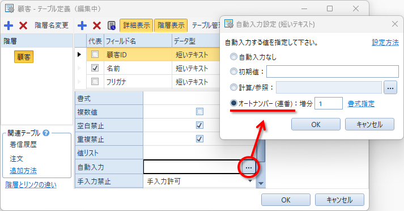Uncheck the 代表 checkbox for 名前
Viewport: 404px width, 211px height.
[95, 68]
